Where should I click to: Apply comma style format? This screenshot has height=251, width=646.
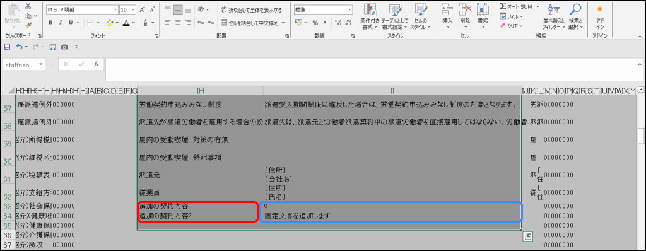click(x=325, y=23)
